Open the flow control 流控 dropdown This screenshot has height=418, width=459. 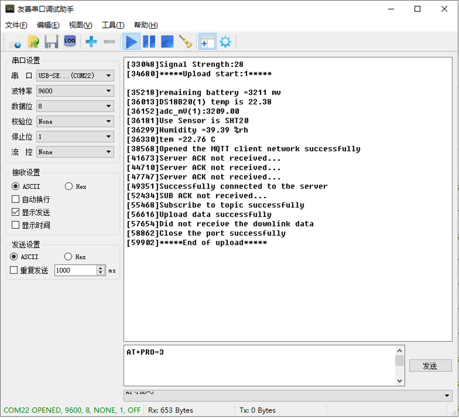click(75, 152)
